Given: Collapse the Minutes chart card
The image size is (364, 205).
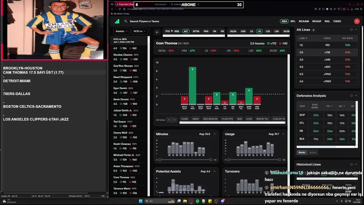Looking at the screenshot, I should [215, 134].
